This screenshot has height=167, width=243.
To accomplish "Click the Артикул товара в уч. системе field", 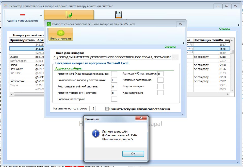I will 114,93.
